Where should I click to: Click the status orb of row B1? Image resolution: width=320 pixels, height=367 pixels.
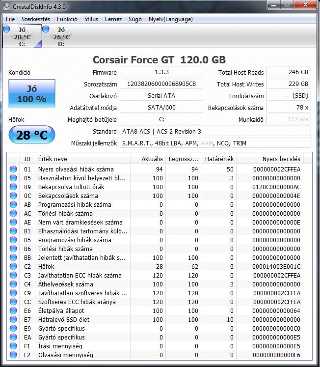tap(13, 231)
